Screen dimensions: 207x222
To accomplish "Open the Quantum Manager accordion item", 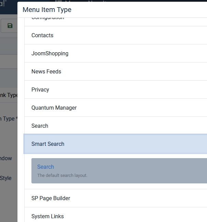I will point(54,108).
